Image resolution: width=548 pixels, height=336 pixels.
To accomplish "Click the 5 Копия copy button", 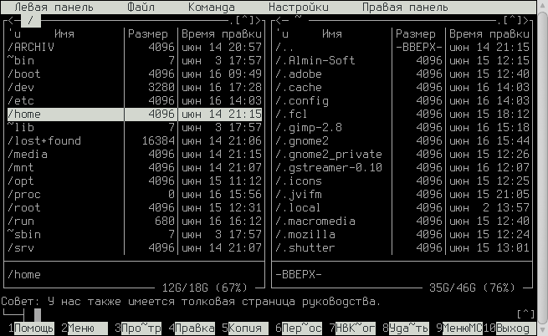I will pos(245,328).
